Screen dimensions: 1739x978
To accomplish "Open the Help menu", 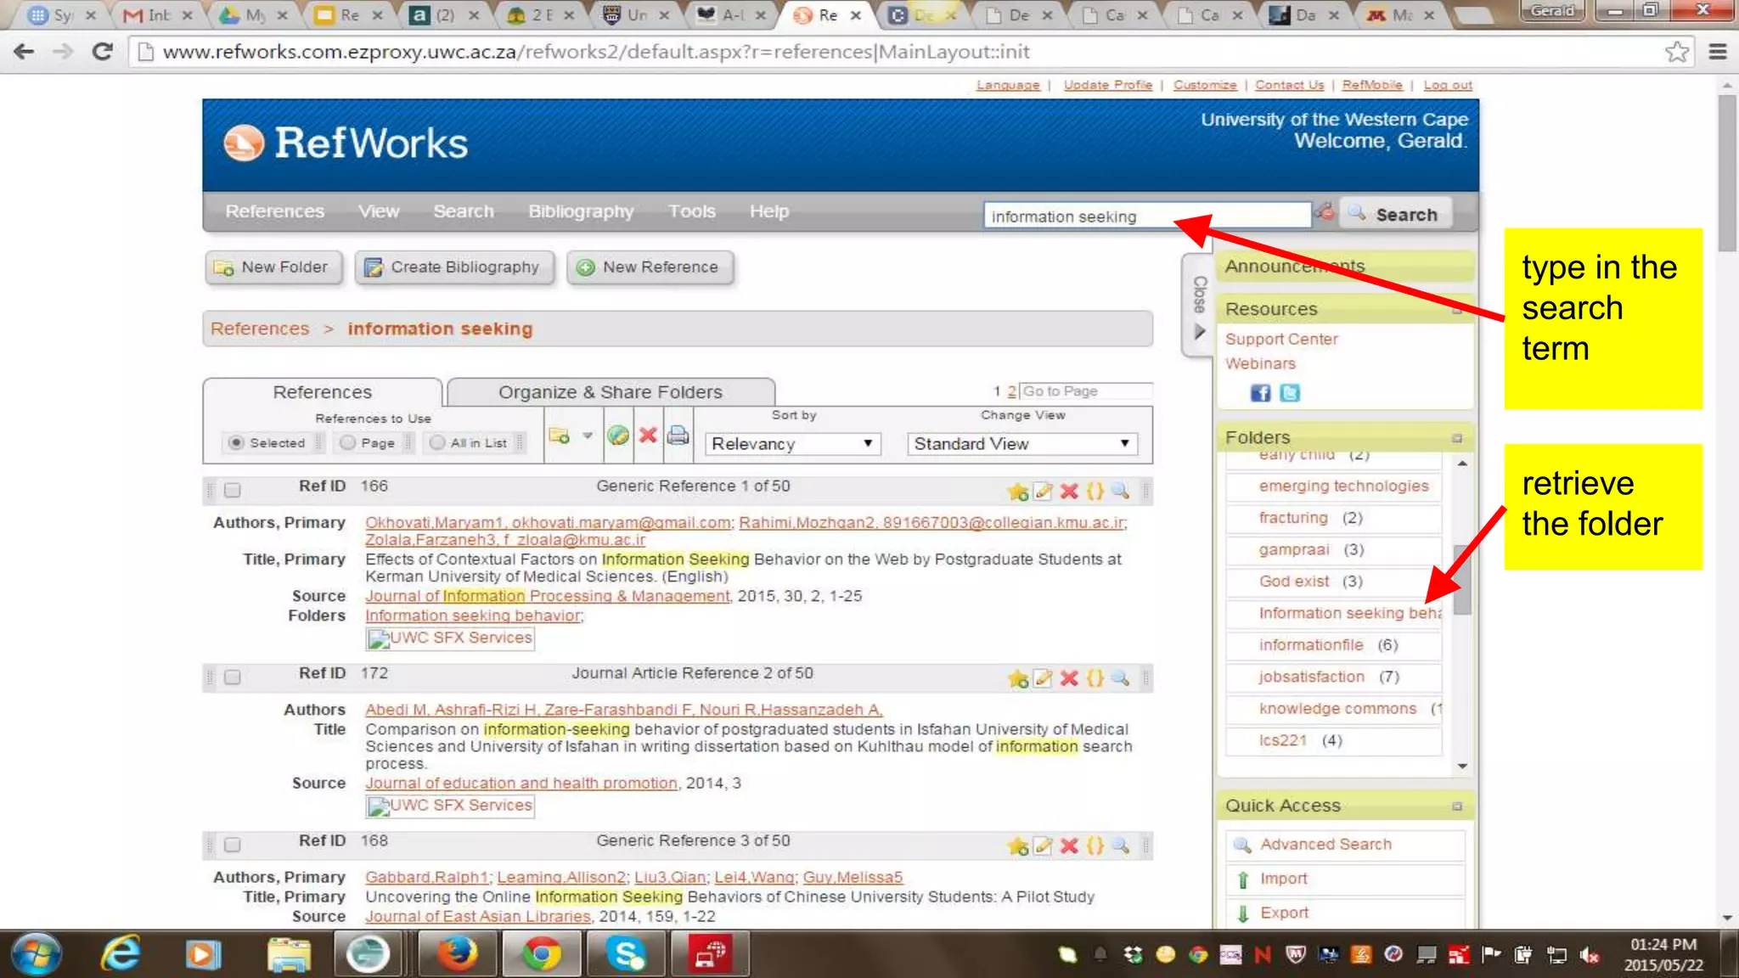I will pyautogui.click(x=769, y=211).
